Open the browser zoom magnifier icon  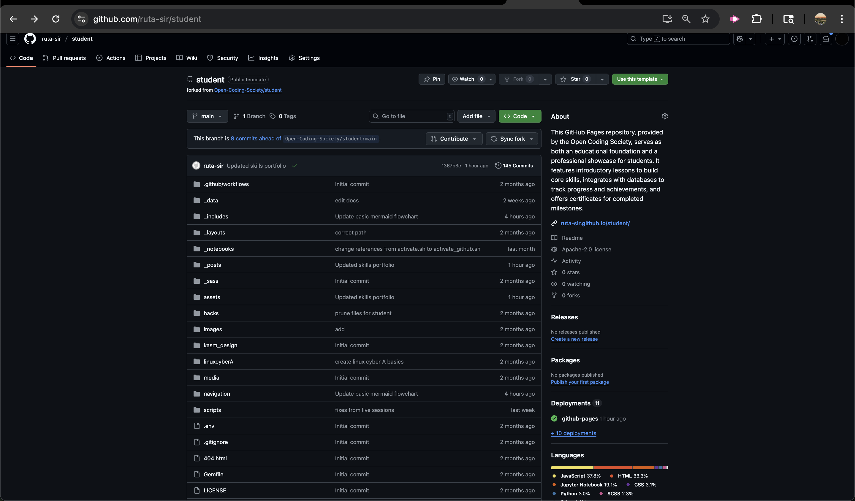[x=686, y=19]
